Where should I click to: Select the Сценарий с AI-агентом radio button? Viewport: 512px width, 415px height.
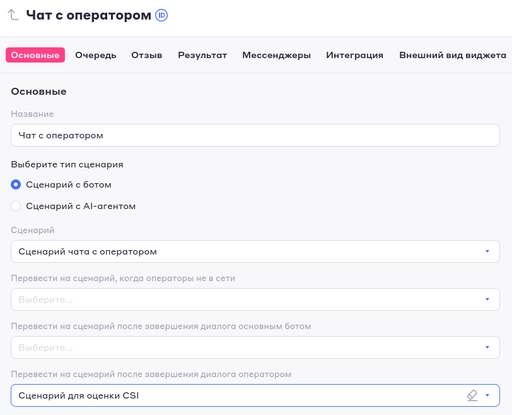(x=16, y=206)
